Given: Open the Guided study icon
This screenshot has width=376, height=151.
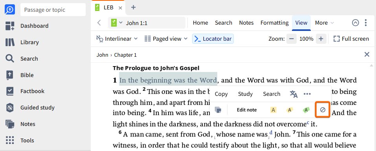Looking at the screenshot, I should [10, 108].
